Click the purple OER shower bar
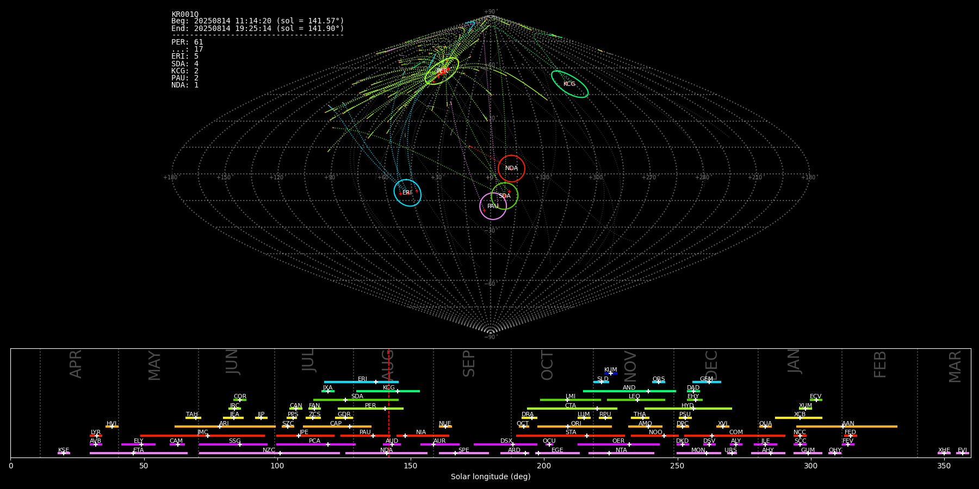The width and height of the screenshot is (979, 489). point(618,444)
